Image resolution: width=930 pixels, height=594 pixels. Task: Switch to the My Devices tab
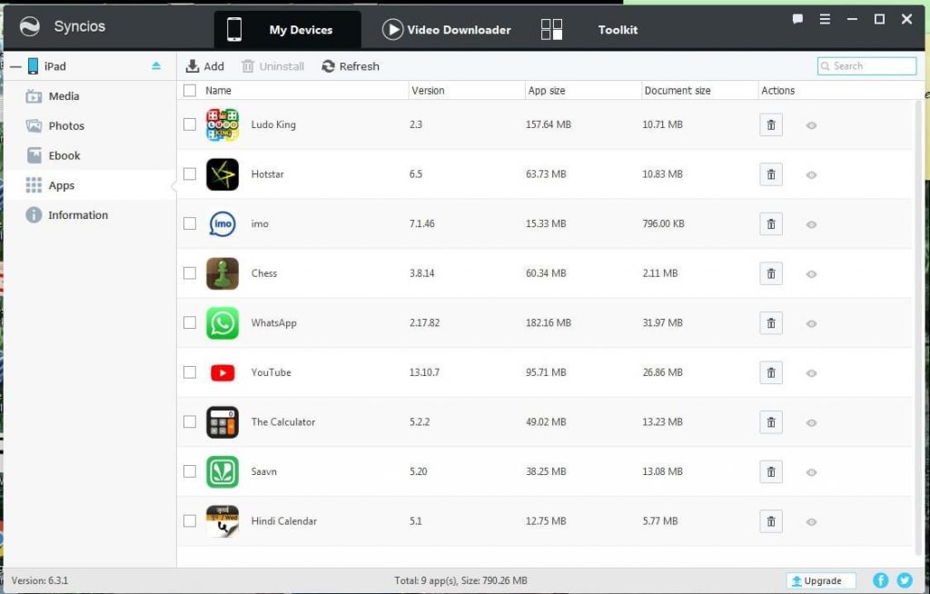(288, 30)
